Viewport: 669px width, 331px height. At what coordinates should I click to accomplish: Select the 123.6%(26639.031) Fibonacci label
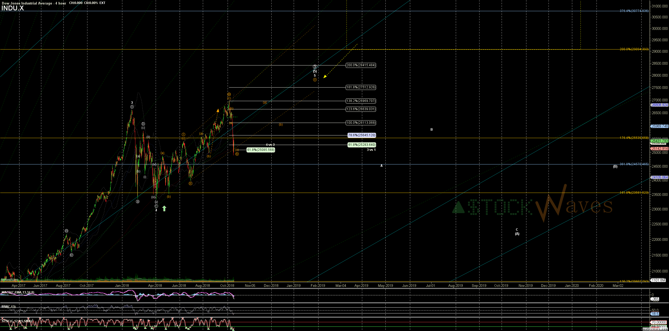[361, 109]
